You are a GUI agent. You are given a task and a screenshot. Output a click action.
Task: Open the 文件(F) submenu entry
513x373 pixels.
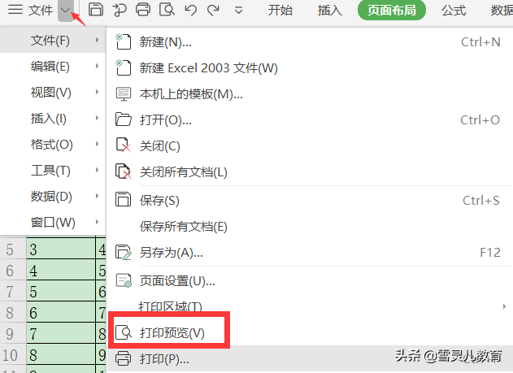click(x=53, y=40)
